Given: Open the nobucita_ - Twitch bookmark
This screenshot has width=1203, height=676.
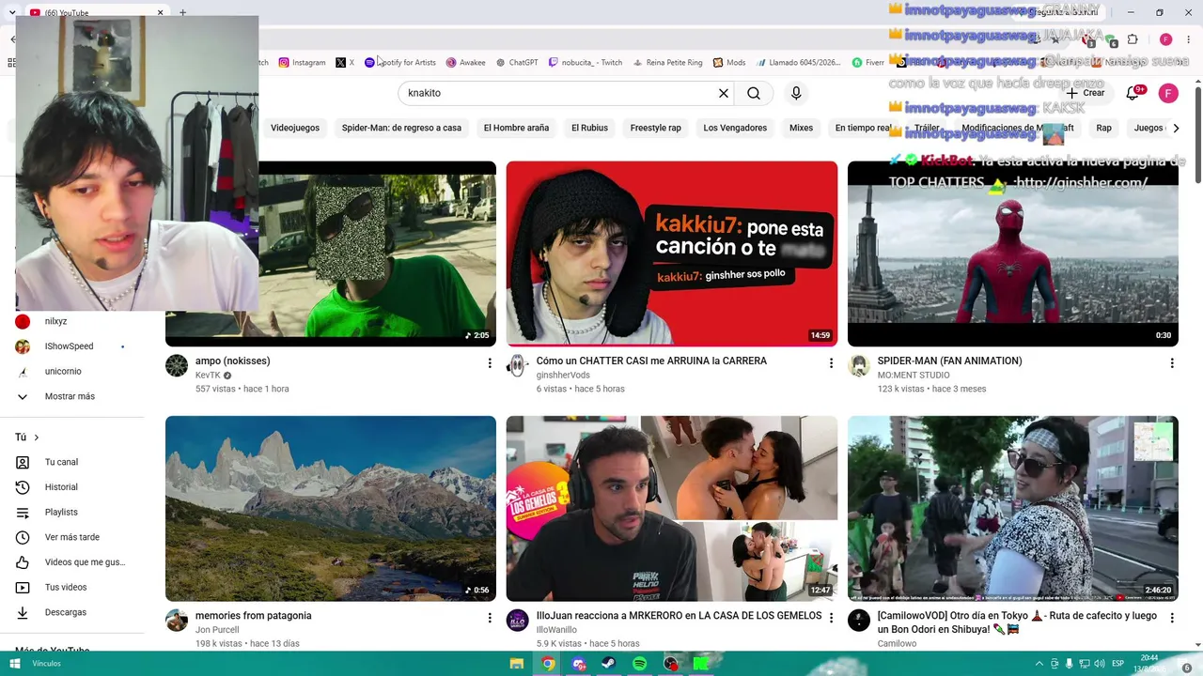Looking at the screenshot, I should point(586,63).
